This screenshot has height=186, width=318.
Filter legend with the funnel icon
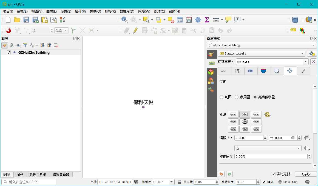click(x=25, y=45)
